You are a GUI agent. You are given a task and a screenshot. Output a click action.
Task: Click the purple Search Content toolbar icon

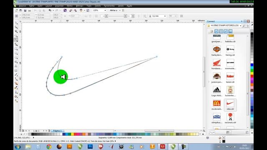coord(65,10)
